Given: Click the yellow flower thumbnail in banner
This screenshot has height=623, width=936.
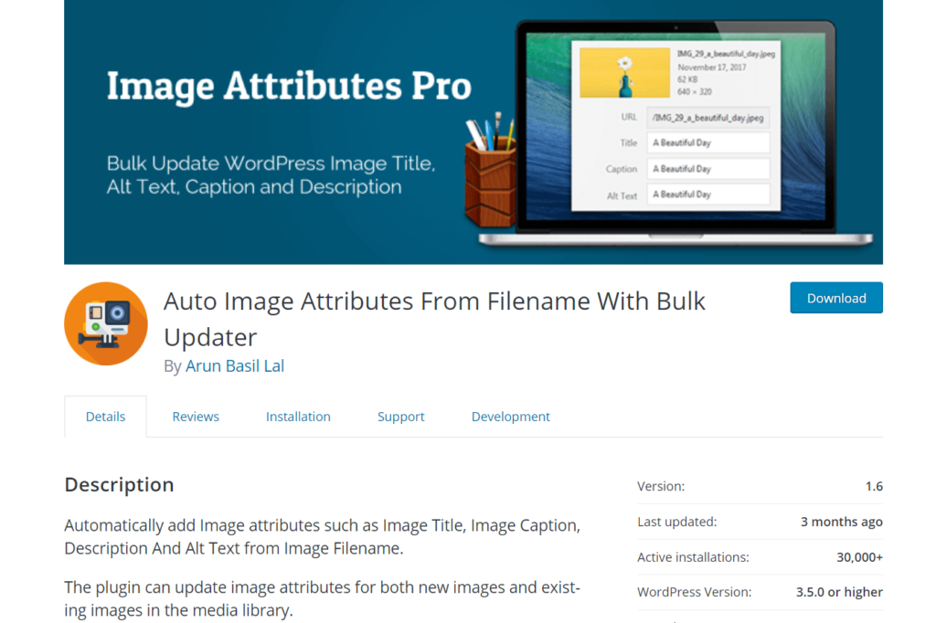Looking at the screenshot, I should pos(624,73).
